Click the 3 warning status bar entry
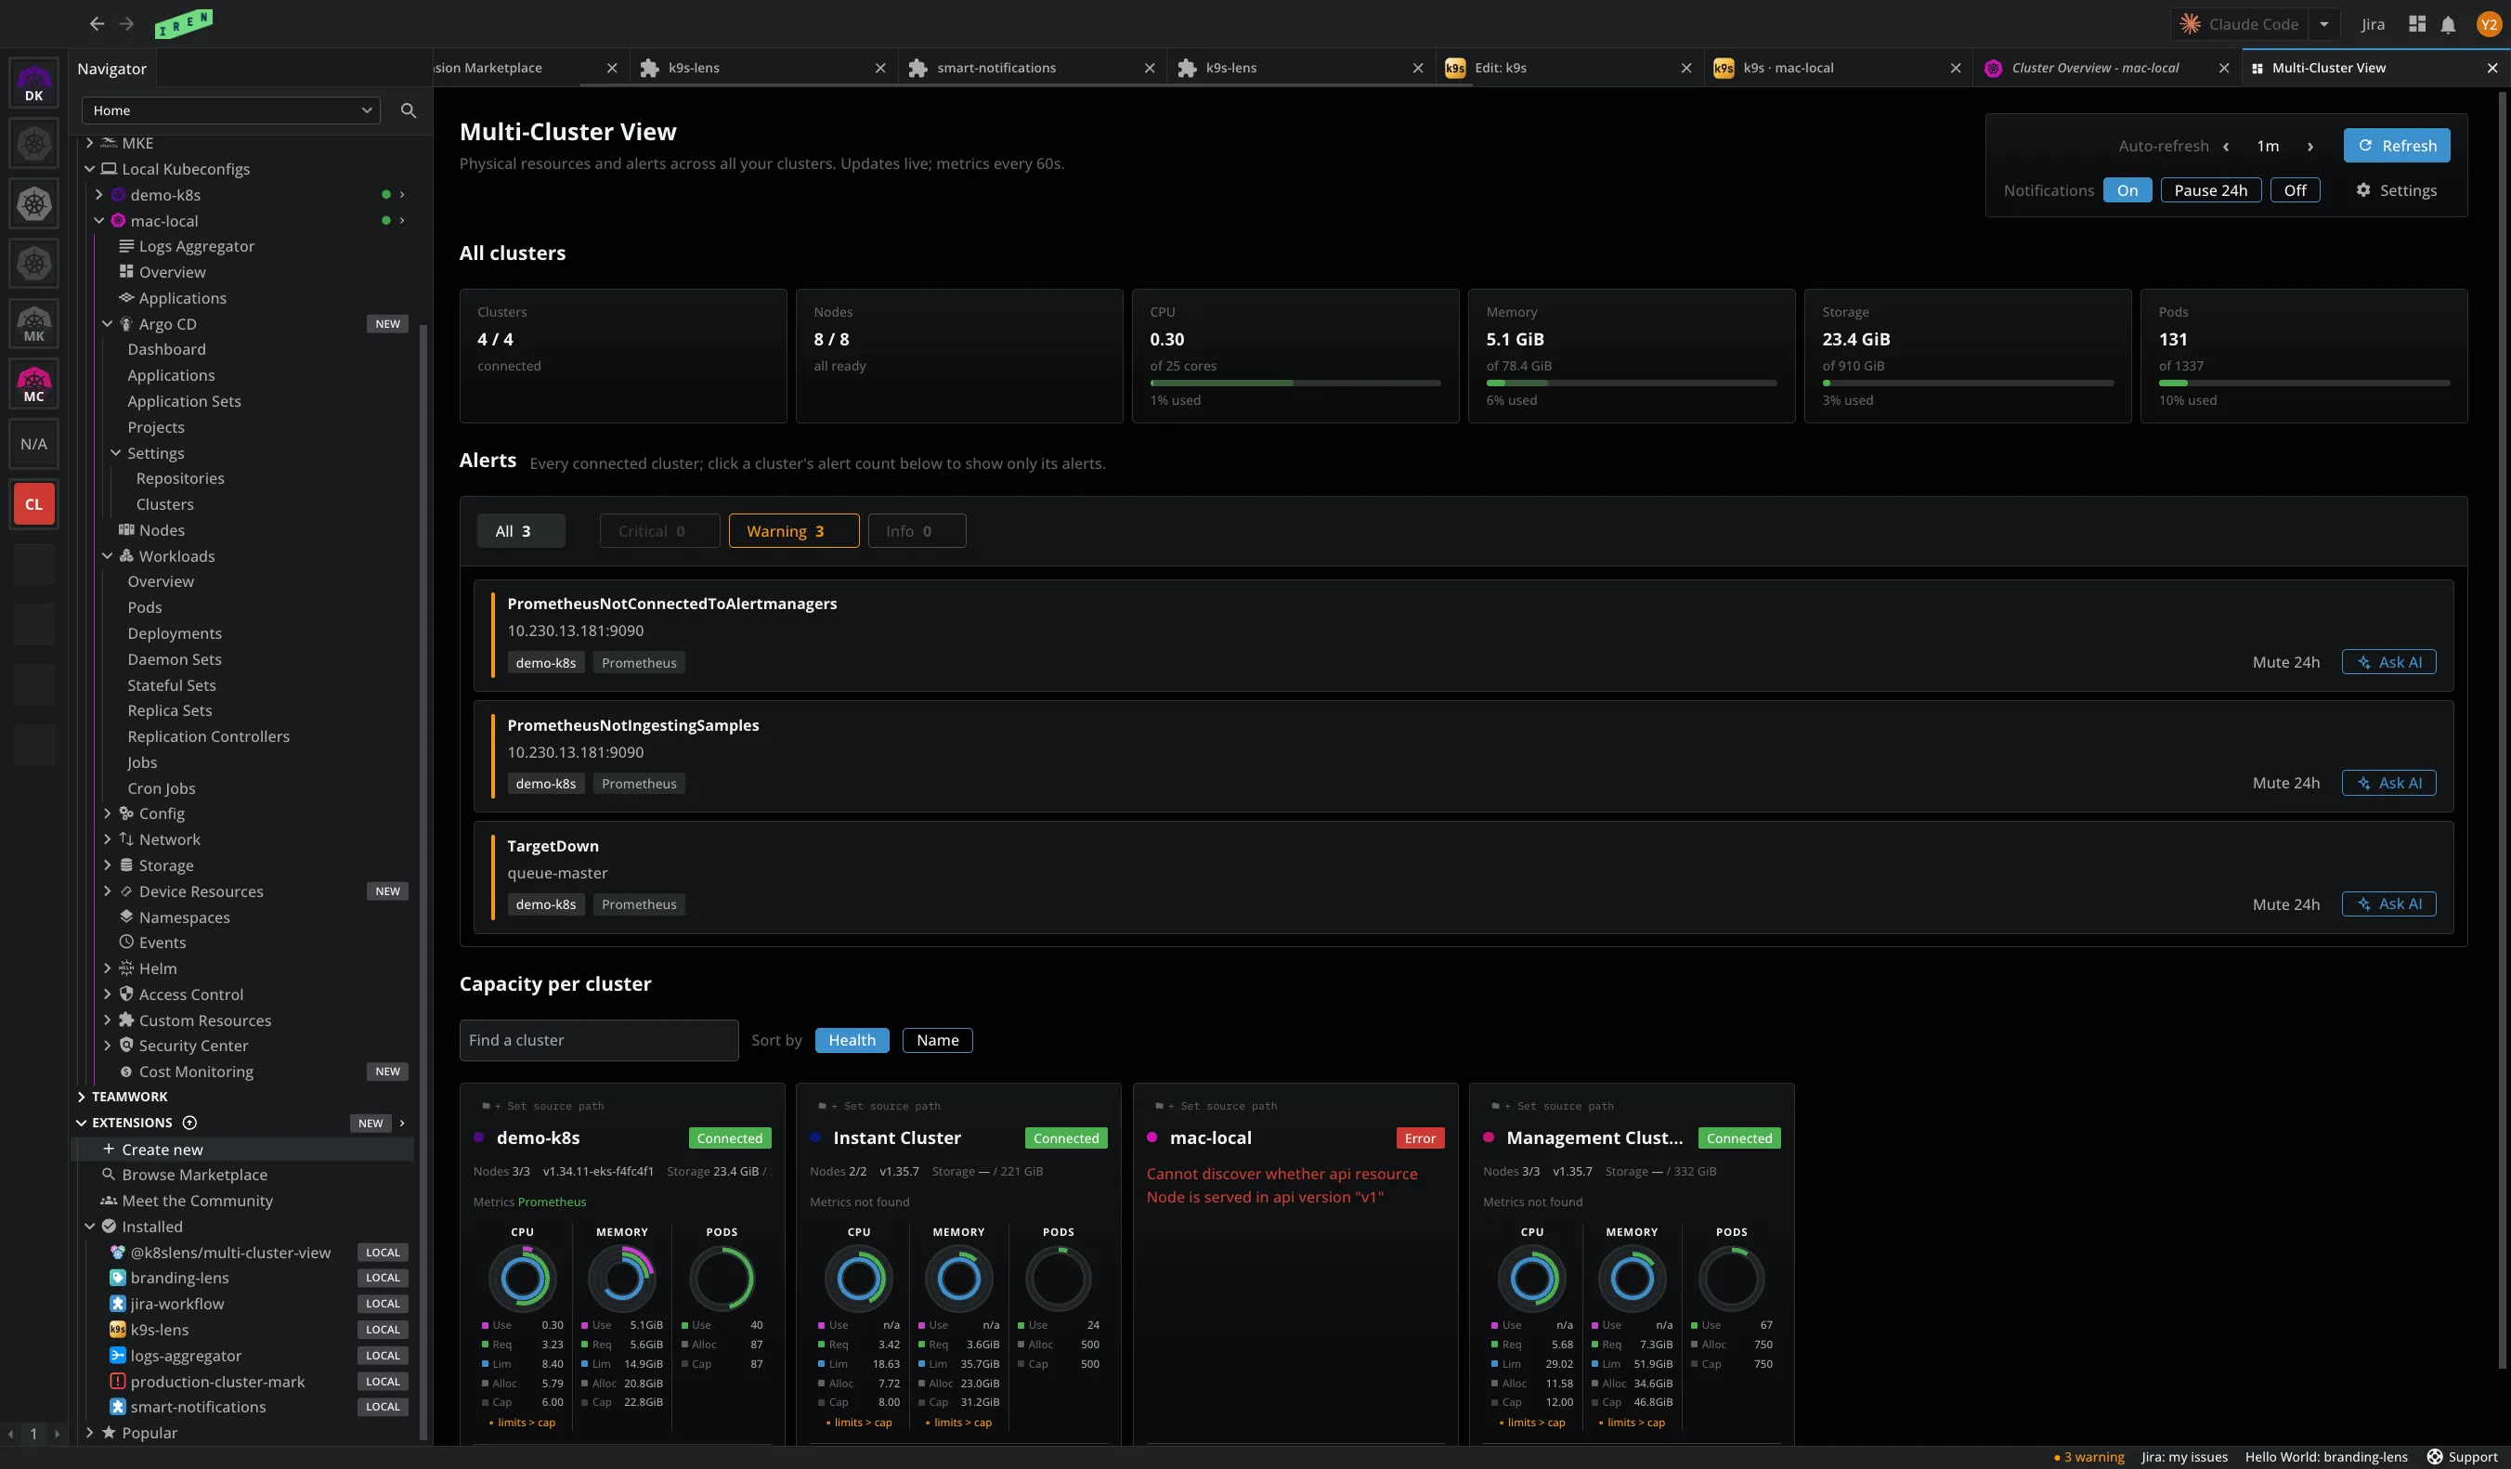Screen dimensions: 2511x1469 (x=2089, y=1457)
